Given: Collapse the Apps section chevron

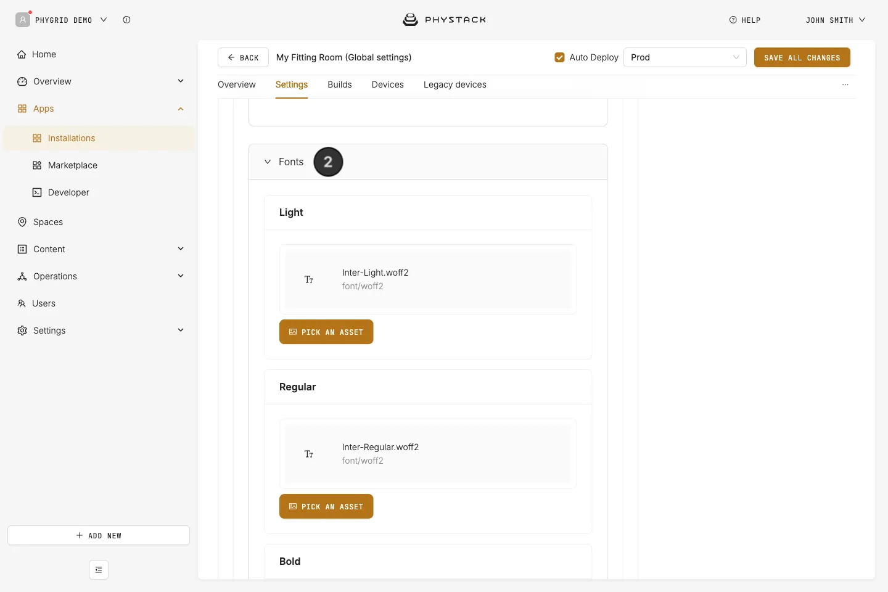Looking at the screenshot, I should coord(181,109).
